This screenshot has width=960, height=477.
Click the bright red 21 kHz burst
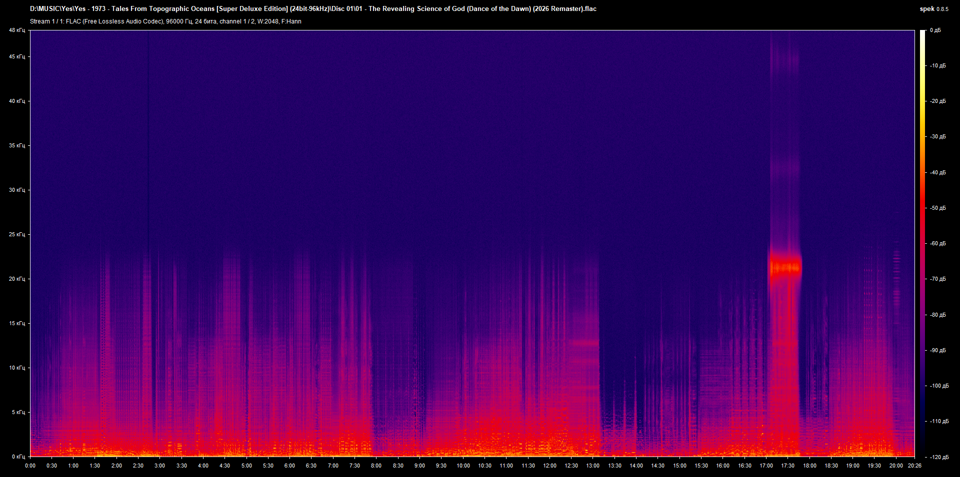785,268
